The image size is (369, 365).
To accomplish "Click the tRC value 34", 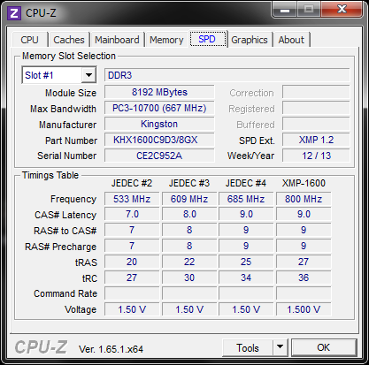I will pyautogui.click(x=246, y=278).
